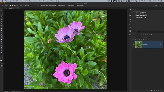164x92 pixels.
Task: Enable Sample All Layers checkbox
Action: pyautogui.click(x=40, y=5)
